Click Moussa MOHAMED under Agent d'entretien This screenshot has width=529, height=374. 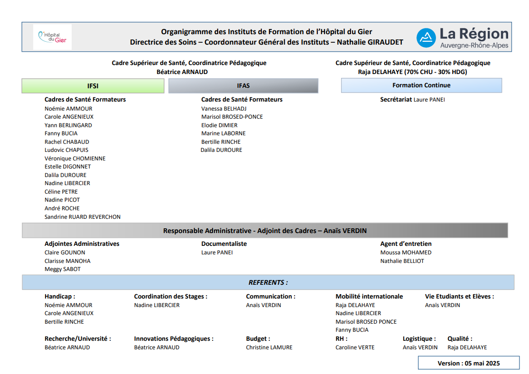[406, 252]
